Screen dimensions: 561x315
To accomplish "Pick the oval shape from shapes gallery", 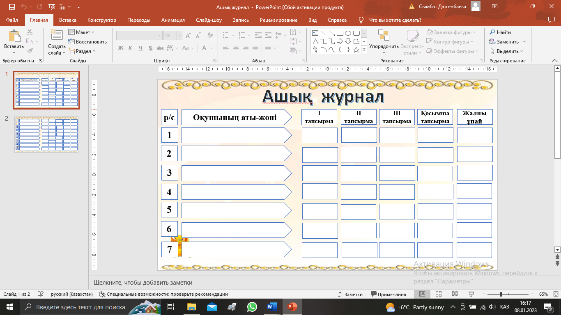I will (x=348, y=33).
